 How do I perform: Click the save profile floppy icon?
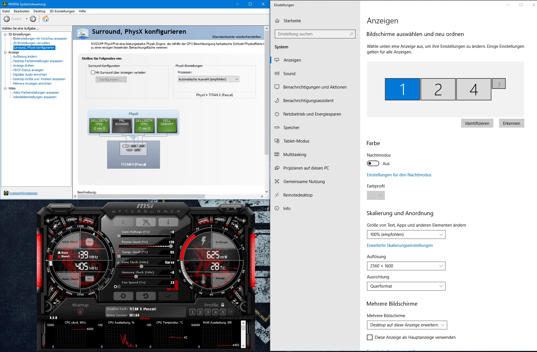(231, 312)
